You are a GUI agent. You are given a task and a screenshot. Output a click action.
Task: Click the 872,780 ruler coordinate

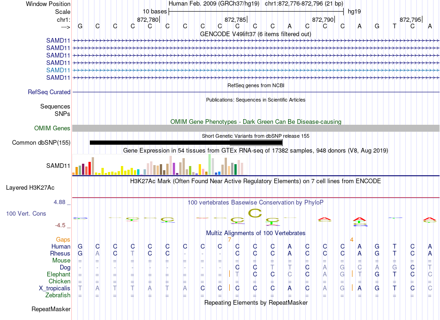(148, 19)
